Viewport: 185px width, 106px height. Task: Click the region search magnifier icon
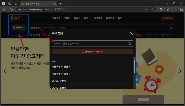point(130,44)
